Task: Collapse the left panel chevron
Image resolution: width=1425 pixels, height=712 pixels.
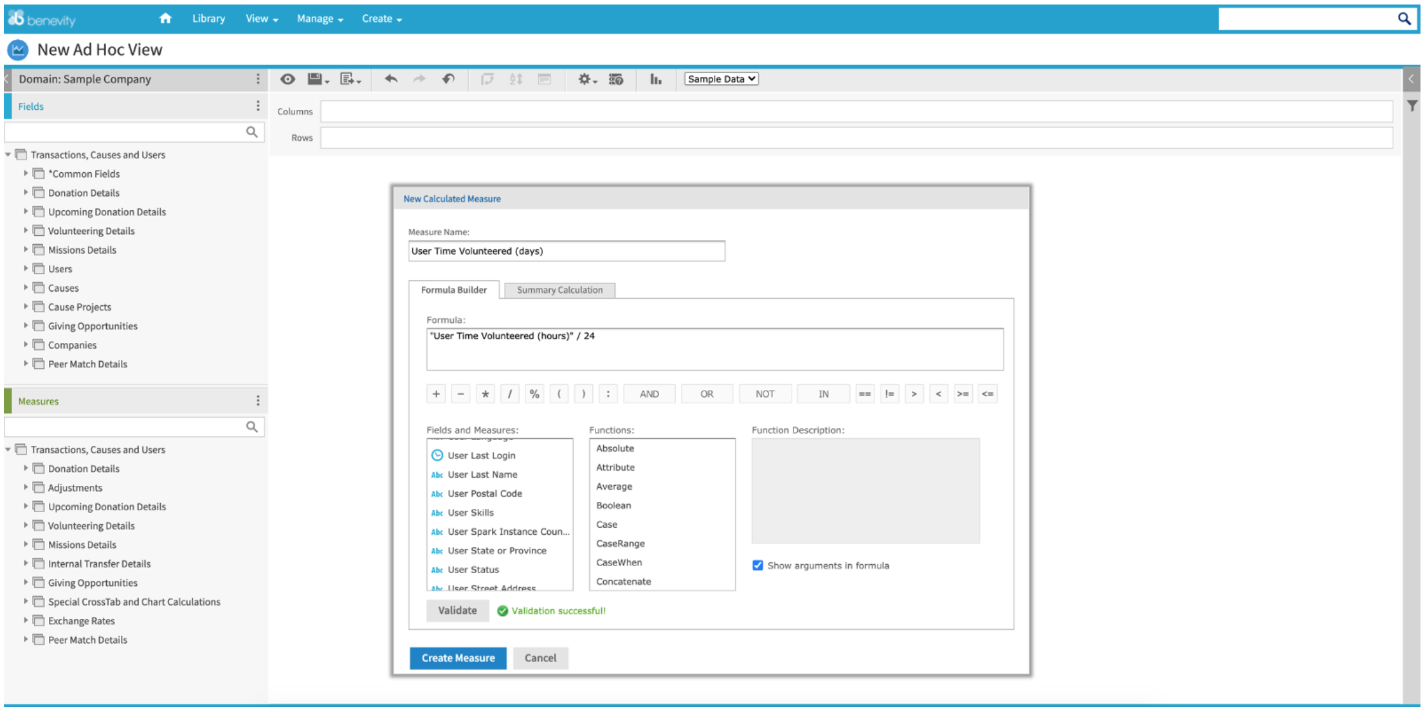Action: click(6, 79)
